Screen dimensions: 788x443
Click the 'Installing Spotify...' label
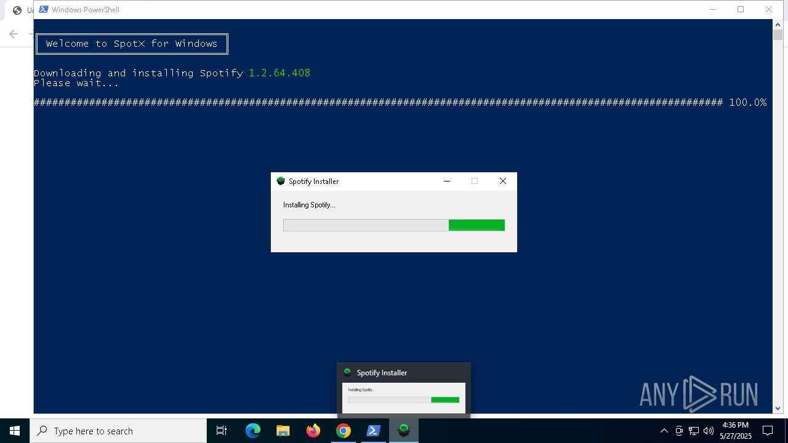pos(309,205)
